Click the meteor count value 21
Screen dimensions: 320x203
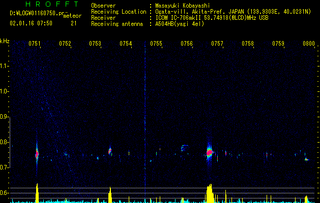pos(74,23)
